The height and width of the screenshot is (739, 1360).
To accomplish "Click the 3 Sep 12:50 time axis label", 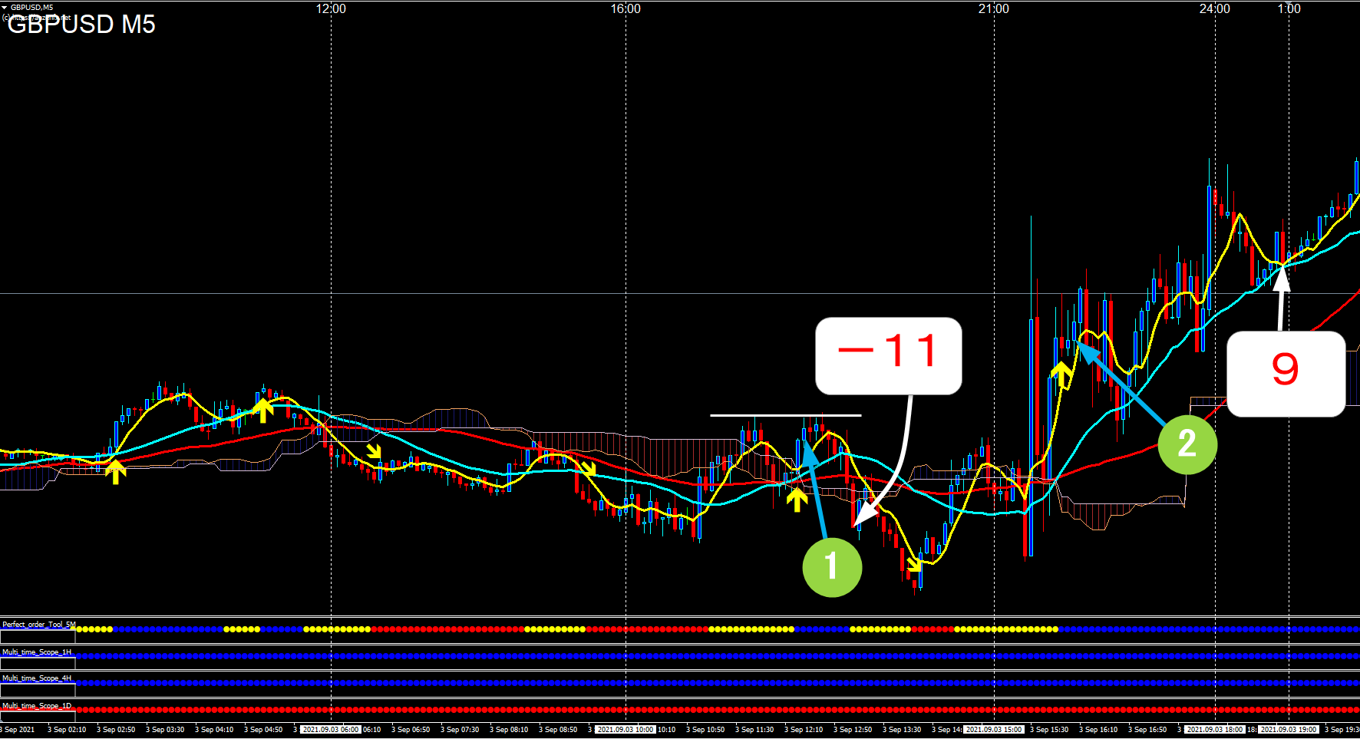I will (853, 730).
